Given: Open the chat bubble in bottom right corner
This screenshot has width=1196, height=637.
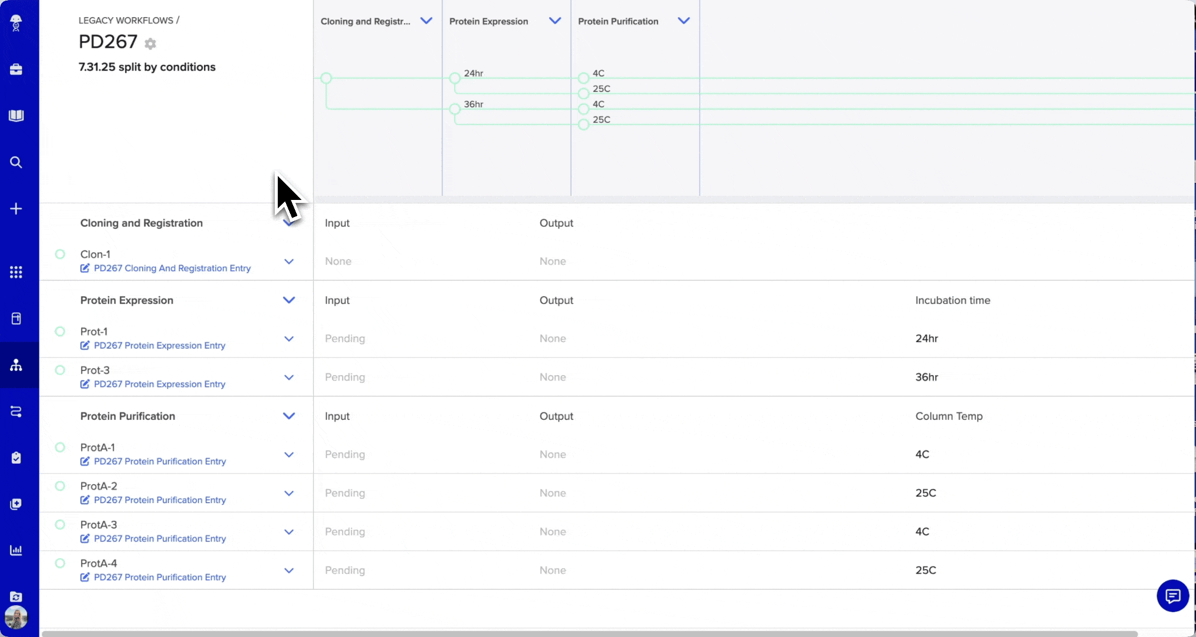Looking at the screenshot, I should (1172, 596).
